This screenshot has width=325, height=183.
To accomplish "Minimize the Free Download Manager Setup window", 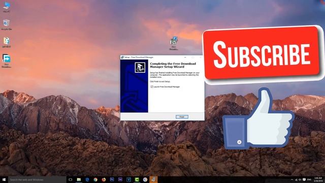I will coord(185,57).
